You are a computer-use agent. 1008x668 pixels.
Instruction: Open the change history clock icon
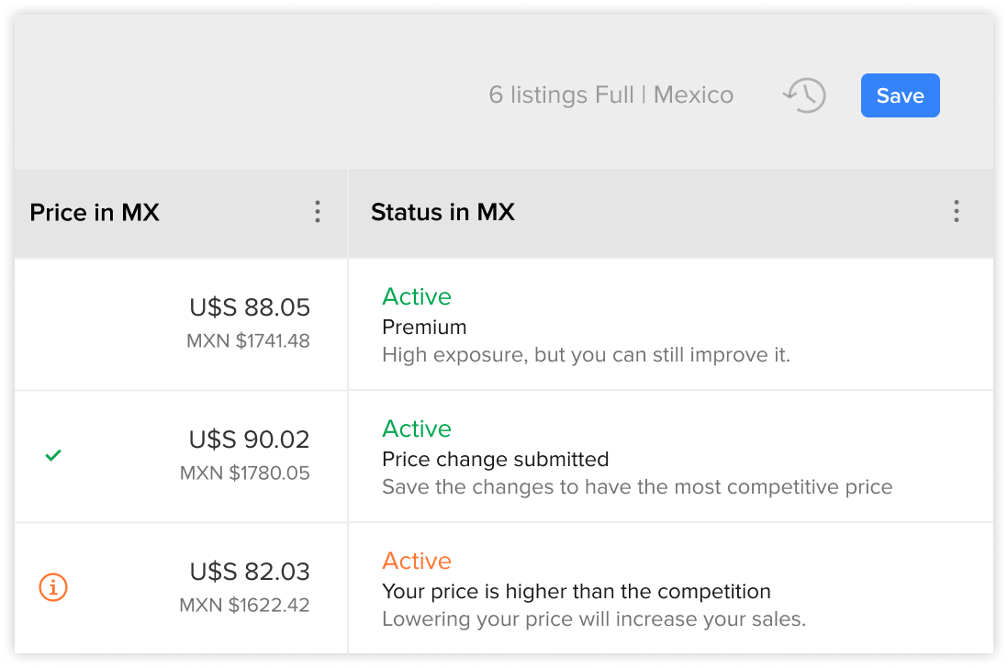[804, 95]
